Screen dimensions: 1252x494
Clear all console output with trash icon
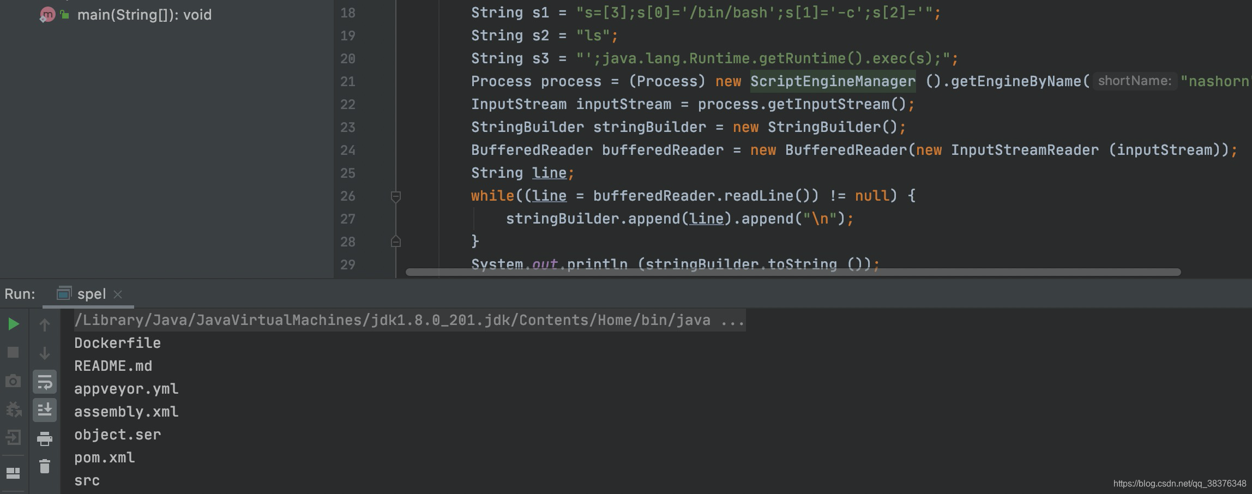44,467
